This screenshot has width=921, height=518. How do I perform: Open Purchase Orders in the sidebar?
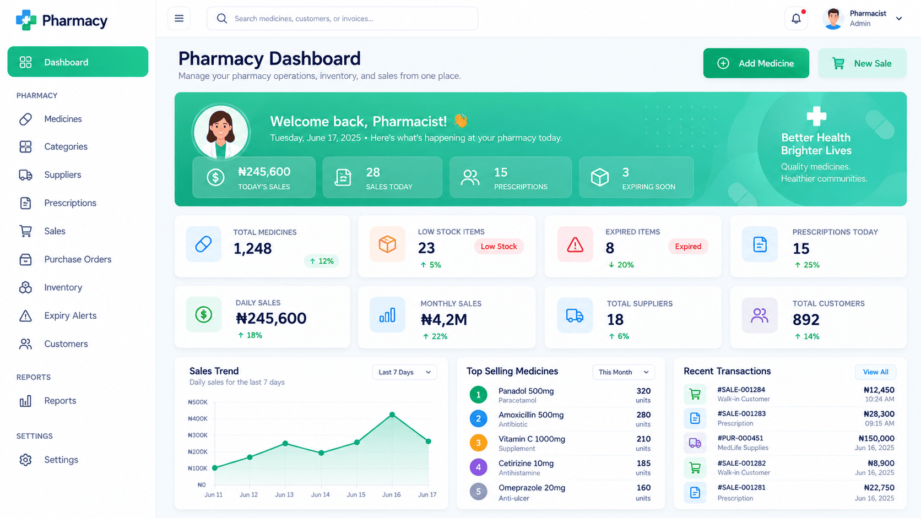tap(78, 259)
